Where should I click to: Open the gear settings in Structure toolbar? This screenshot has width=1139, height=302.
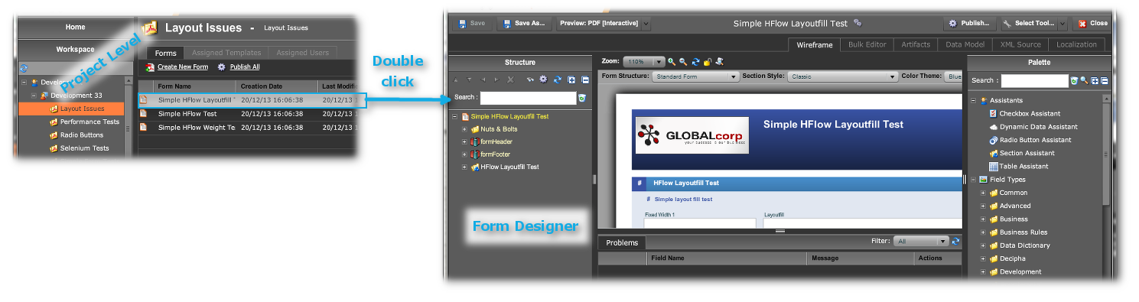click(x=544, y=80)
